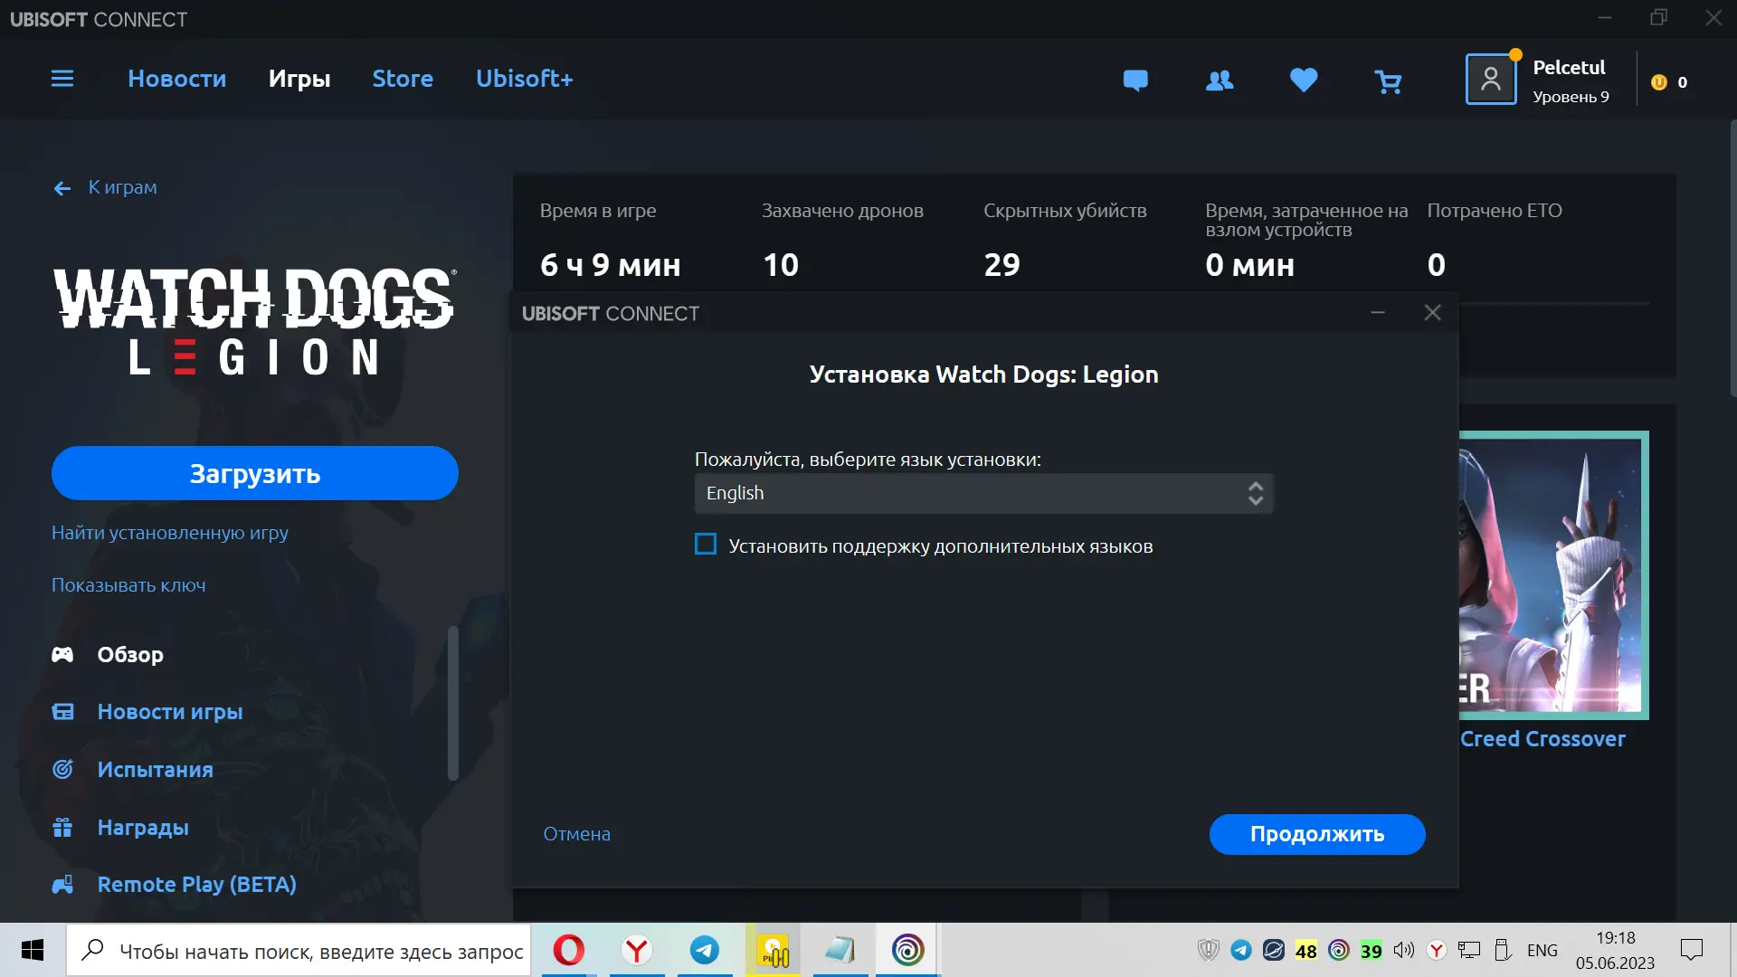Image resolution: width=1737 pixels, height=977 pixels.
Task: Open Telegram from the taskbar
Action: pos(705,950)
